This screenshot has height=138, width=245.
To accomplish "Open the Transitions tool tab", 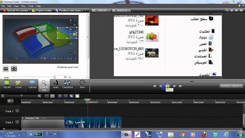I will [x=67, y=84].
